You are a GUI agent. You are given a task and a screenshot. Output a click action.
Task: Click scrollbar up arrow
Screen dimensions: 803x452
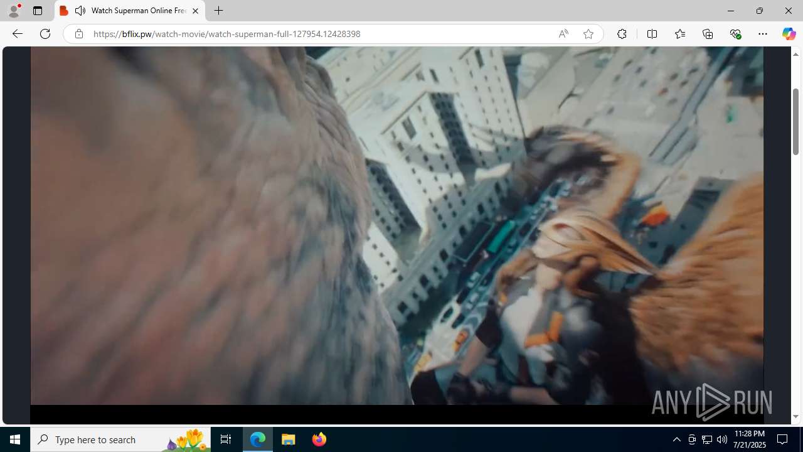(x=795, y=54)
